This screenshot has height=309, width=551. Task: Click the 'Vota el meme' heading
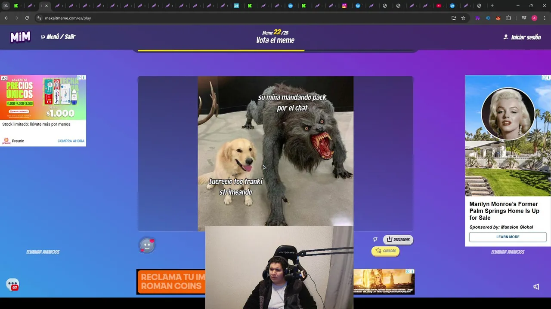275,40
